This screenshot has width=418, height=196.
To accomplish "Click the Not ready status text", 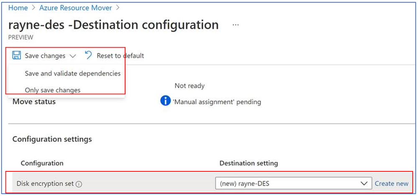I will pyautogui.click(x=190, y=86).
